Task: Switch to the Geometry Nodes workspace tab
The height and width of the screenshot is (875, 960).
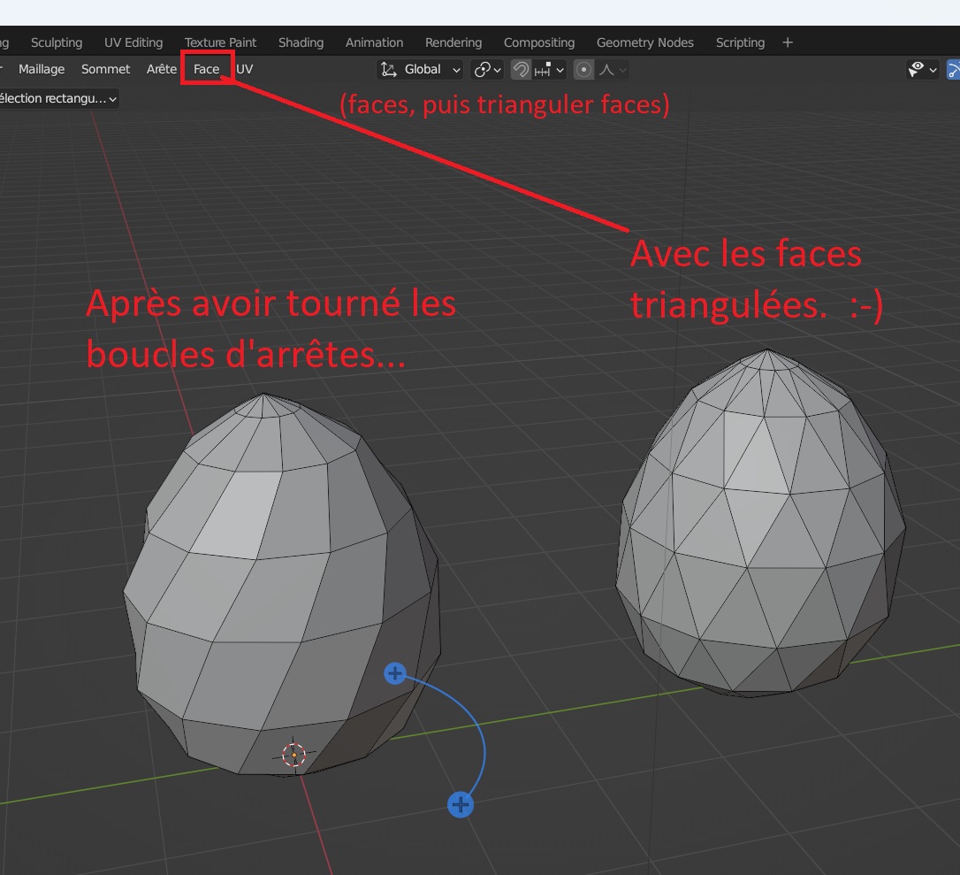Action: point(644,42)
